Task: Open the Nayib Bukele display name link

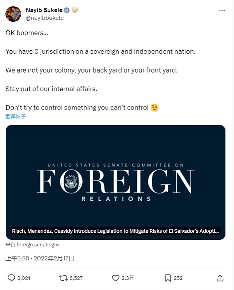Action: point(44,10)
